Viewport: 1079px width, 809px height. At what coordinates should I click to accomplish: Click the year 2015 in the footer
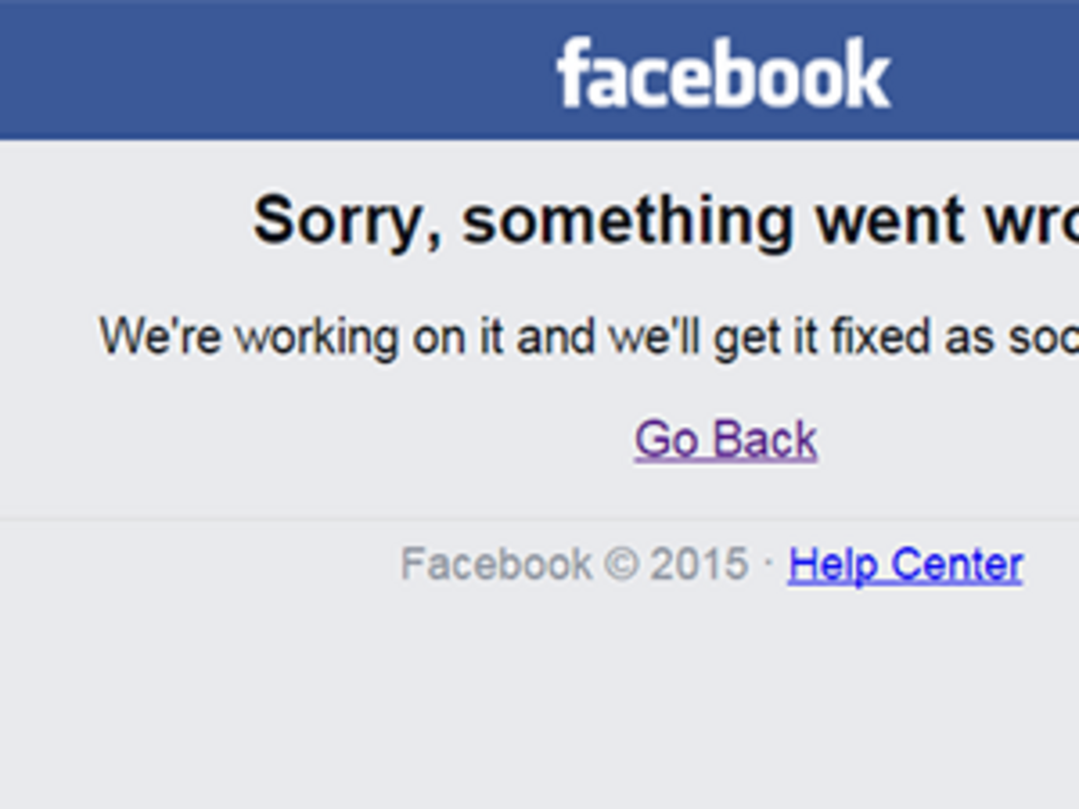[x=699, y=564]
